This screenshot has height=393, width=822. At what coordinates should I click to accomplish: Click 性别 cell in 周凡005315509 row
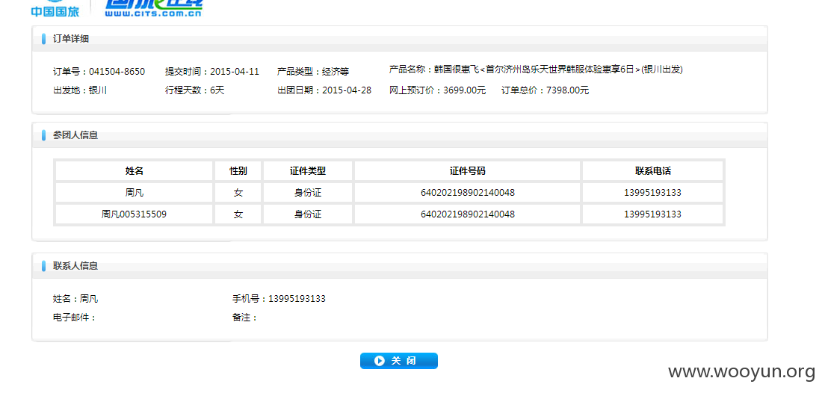238,214
